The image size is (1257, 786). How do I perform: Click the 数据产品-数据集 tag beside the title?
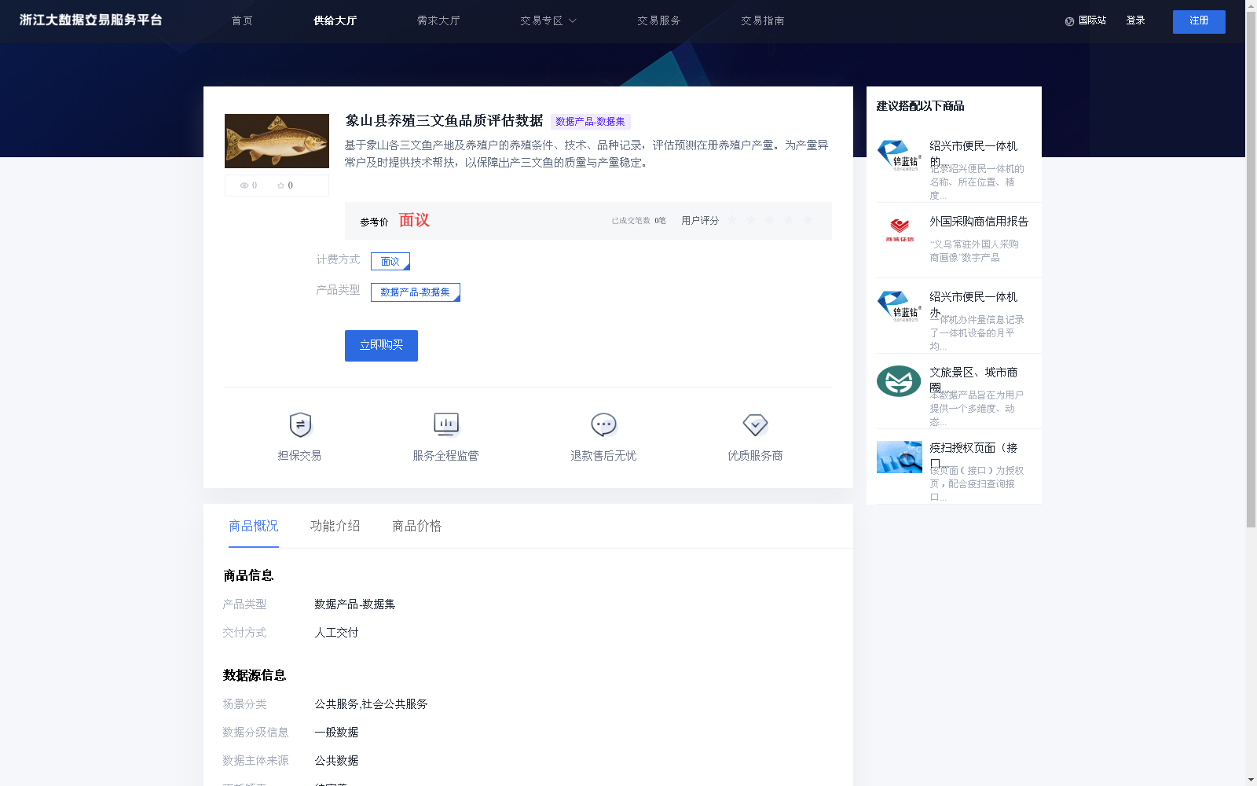click(590, 122)
